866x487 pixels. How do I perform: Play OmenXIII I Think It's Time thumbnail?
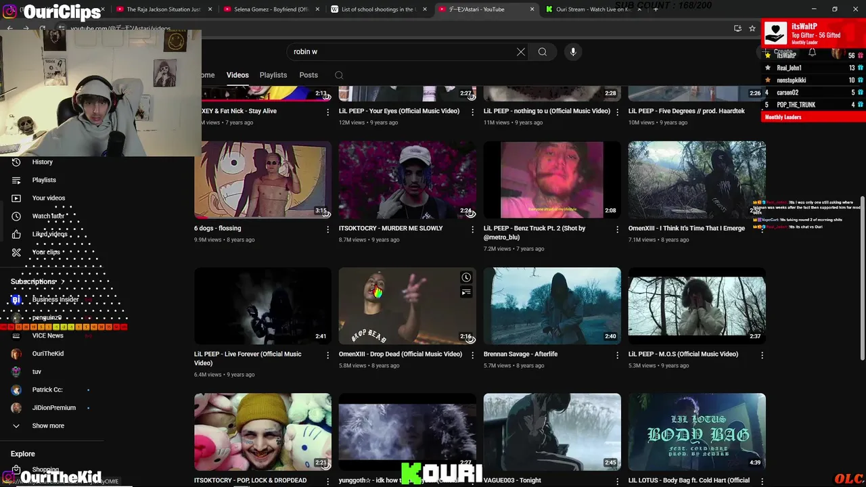click(x=697, y=180)
